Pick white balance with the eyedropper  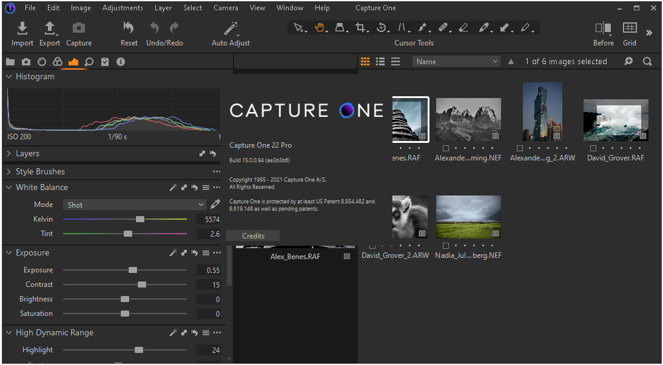coord(215,205)
